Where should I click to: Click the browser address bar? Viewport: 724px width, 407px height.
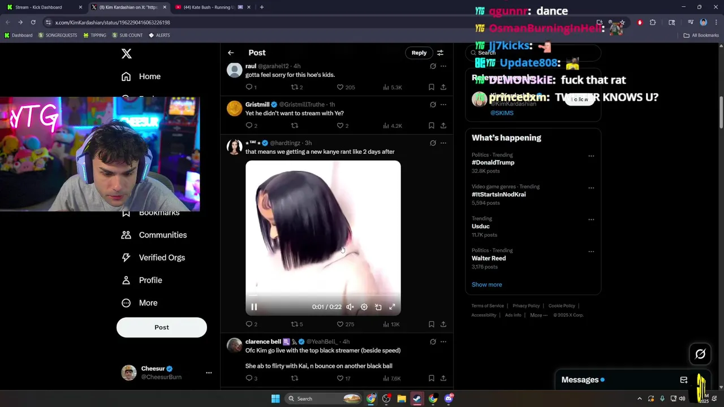coord(317,23)
